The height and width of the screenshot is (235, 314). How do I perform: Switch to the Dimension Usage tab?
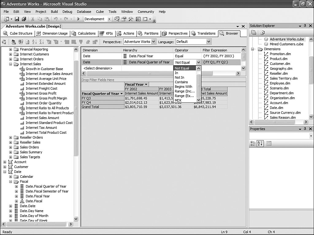pos(52,33)
